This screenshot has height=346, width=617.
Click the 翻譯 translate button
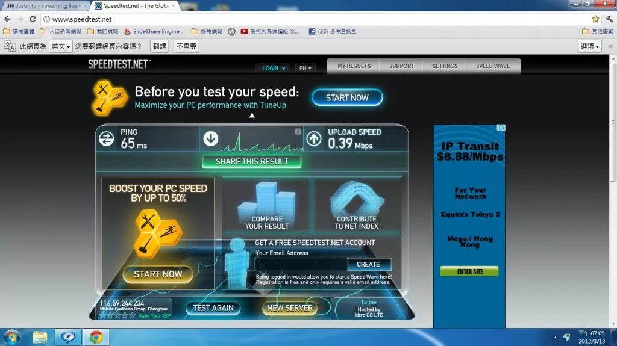pos(159,46)
